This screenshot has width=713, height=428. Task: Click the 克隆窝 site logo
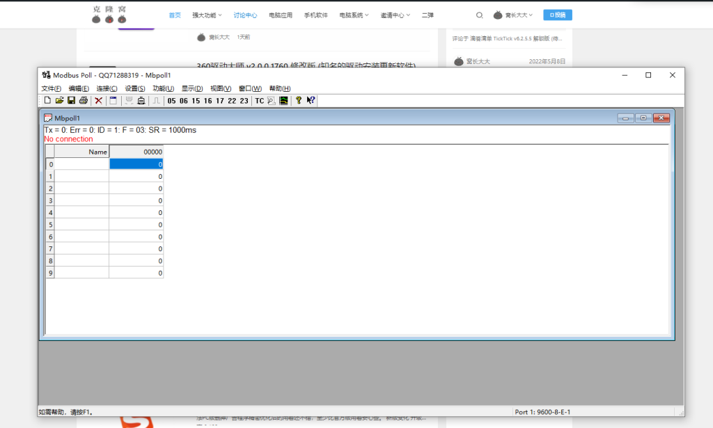tap(109, 15)
